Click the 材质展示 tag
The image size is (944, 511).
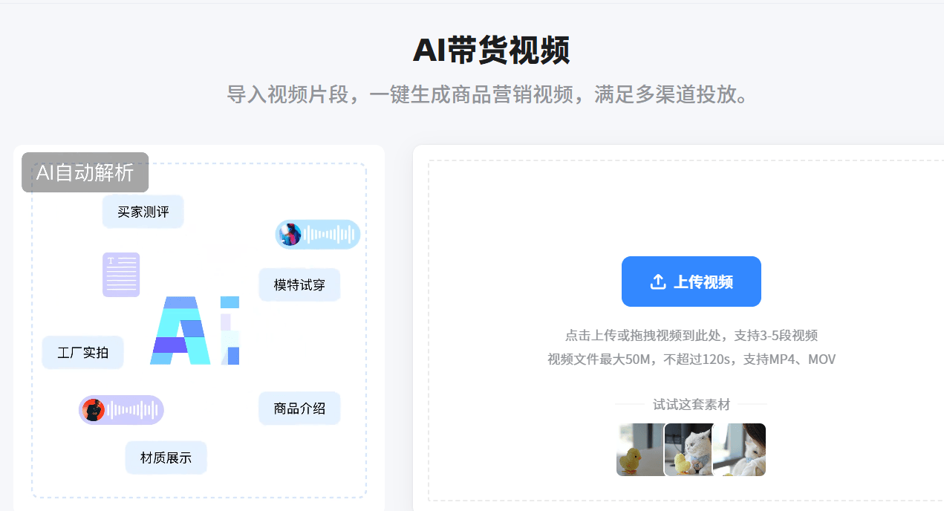(166, 458)
